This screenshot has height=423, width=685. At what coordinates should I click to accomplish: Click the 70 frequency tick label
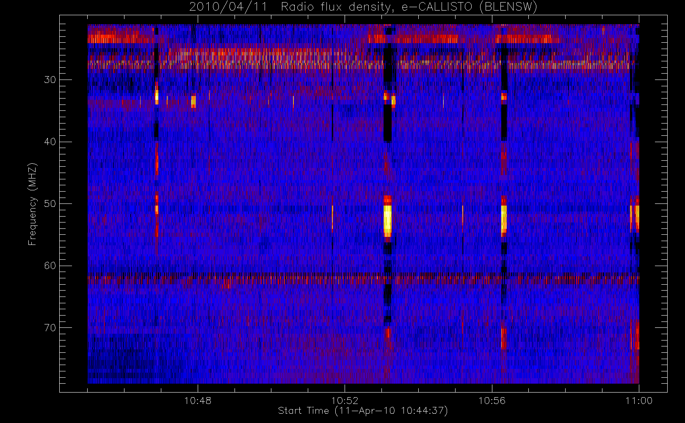pos(50,328)
